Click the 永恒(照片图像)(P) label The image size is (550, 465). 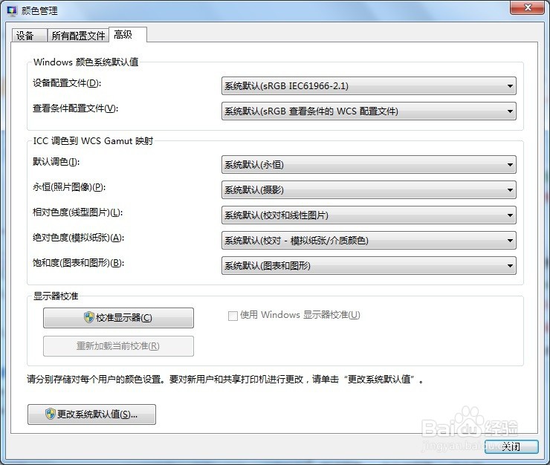pyautogui.click(x=69, y=187)
